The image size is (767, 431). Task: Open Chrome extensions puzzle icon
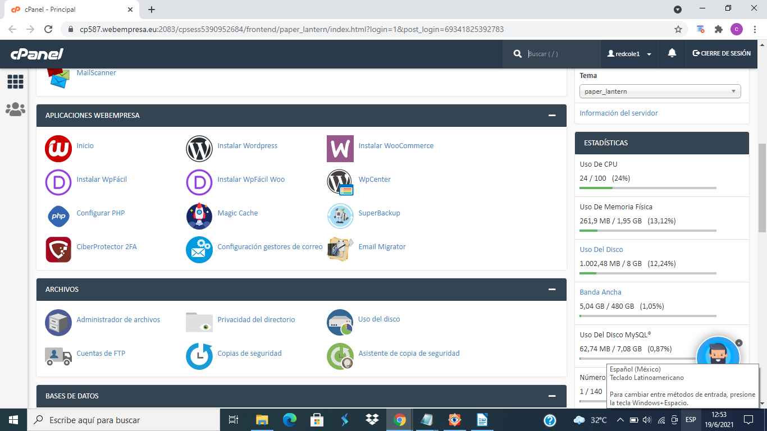point(718,29)
